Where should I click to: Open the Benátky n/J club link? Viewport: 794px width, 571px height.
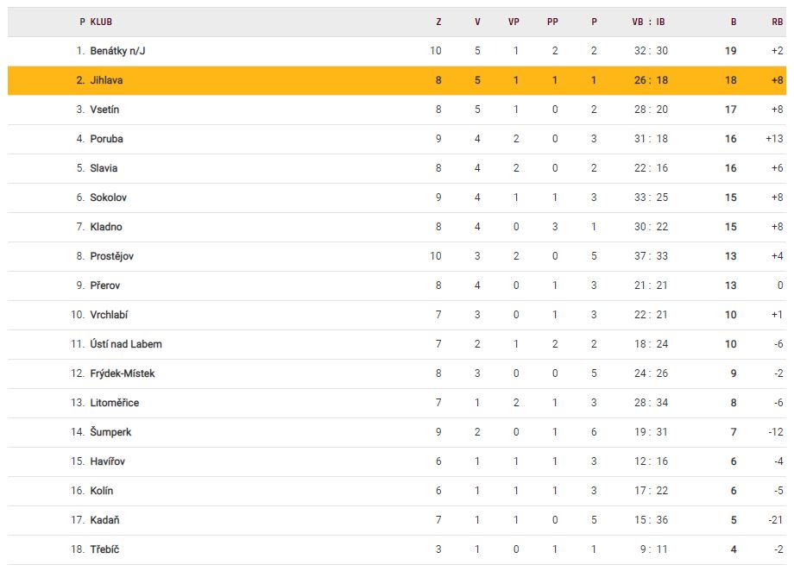click(x=118, y=51)
